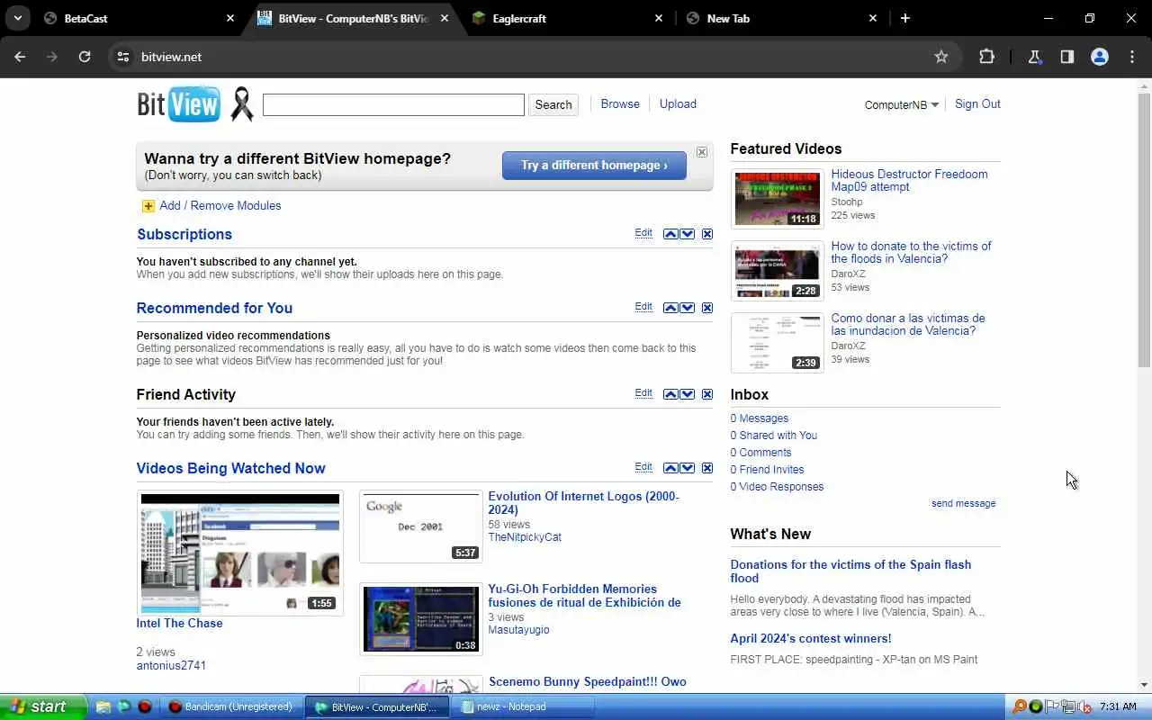
Task: Click the address bar URL
Action: pyautogui.click(x=171, y=57)
